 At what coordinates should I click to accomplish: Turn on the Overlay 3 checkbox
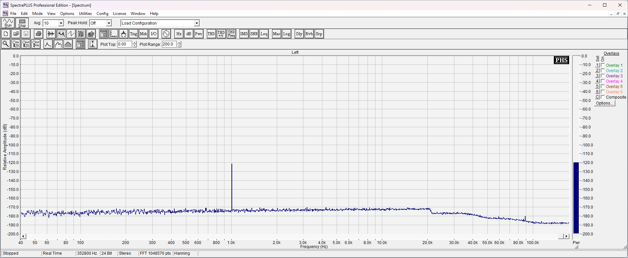point(603,76)
